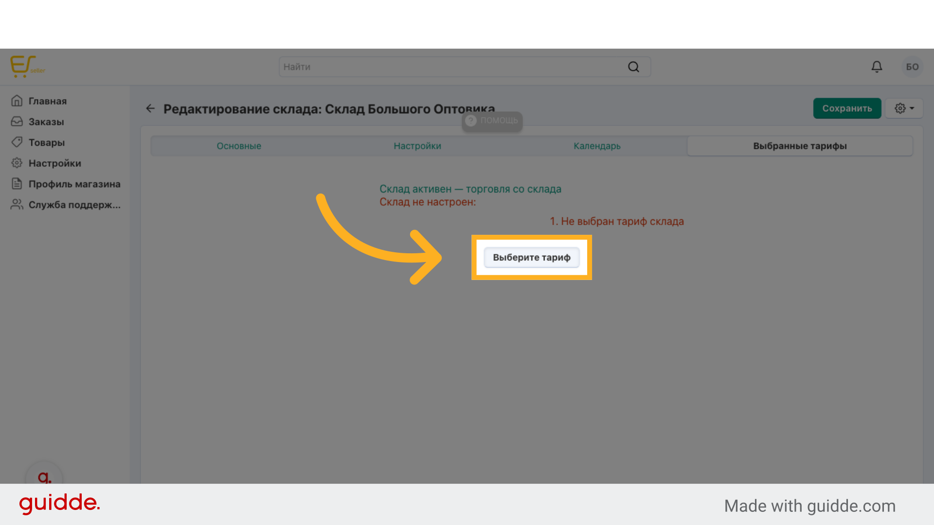Open notifications bell

877,67
